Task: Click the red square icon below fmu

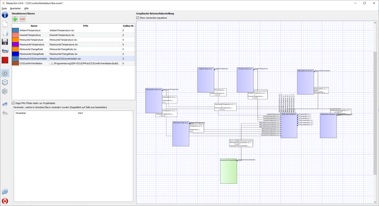Action: 5,60
